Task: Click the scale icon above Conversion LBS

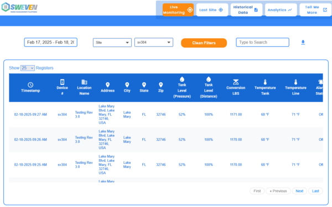Action: point(236,82)
